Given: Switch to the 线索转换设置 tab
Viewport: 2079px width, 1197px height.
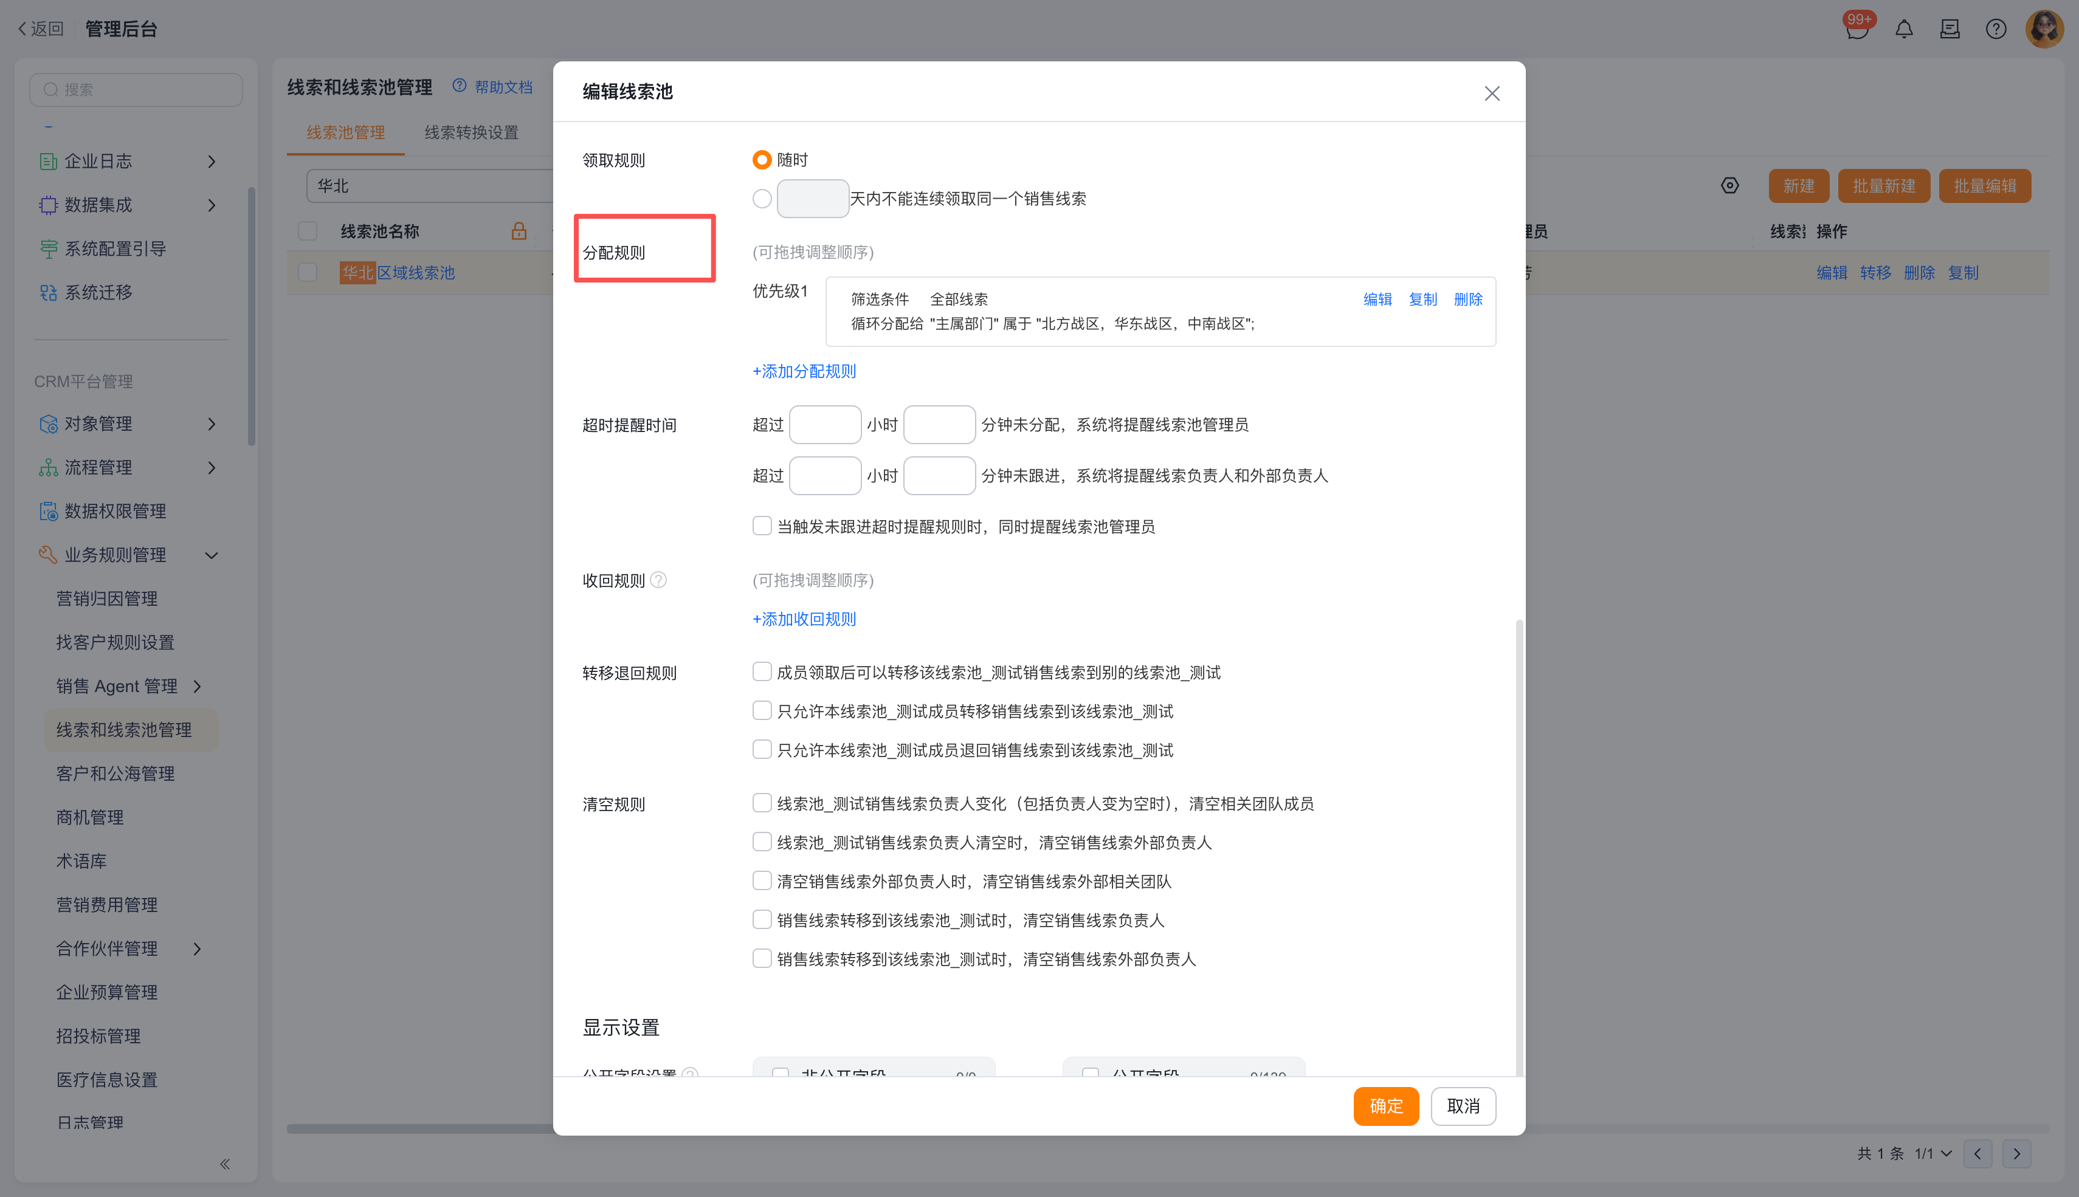Looking at the screenshot, I should point(471,132).
